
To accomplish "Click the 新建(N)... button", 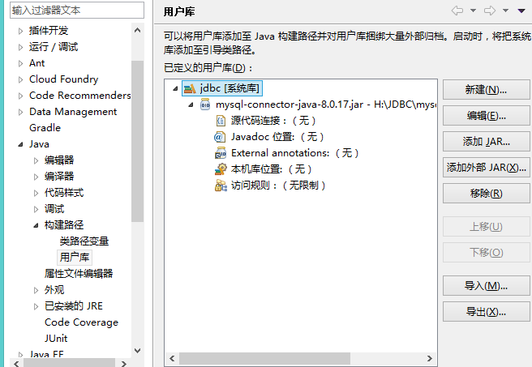I will tap(487, 90).
